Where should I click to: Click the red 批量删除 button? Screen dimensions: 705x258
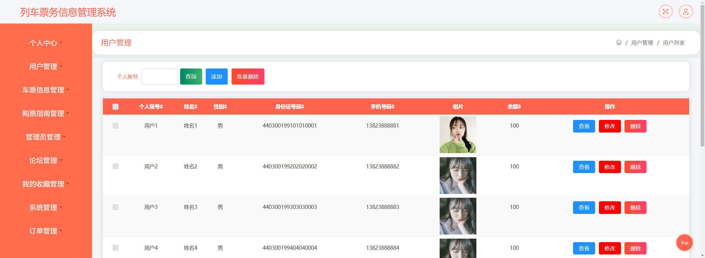(248, 76)
